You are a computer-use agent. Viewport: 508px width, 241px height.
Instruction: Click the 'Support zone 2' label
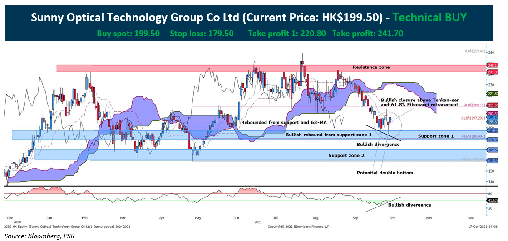(346, 155)
